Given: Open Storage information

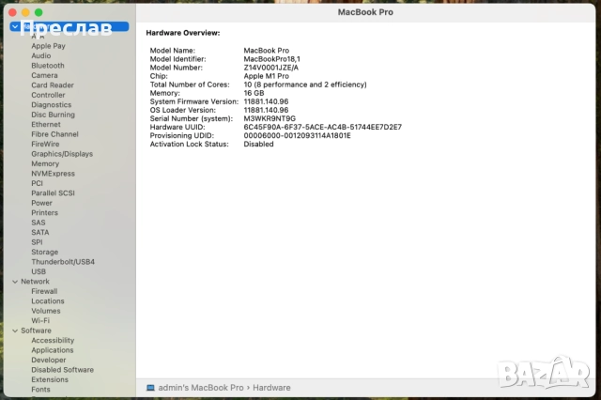Looking at the screenshot, I should (x=45, y=252).
